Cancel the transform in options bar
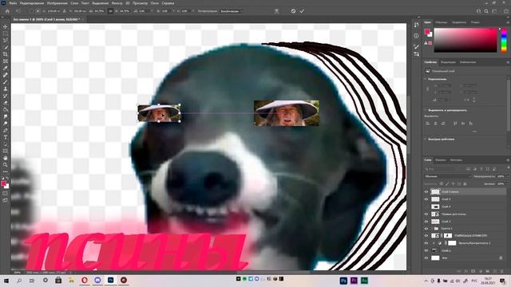The width and height of the screenshot is (511, 287). click(x=293, y=11)
